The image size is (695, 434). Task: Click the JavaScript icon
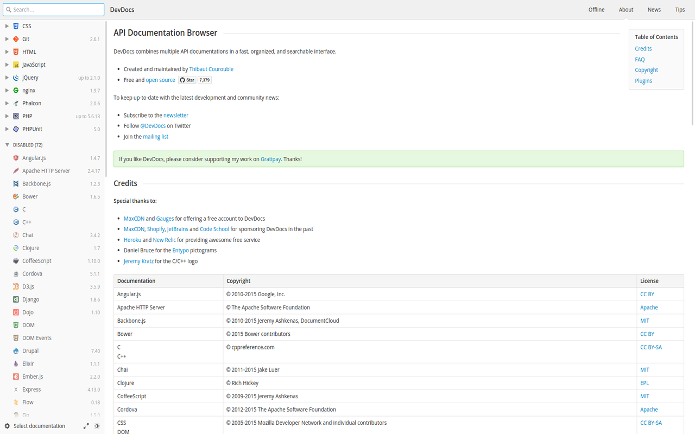(x=16, y=65)
